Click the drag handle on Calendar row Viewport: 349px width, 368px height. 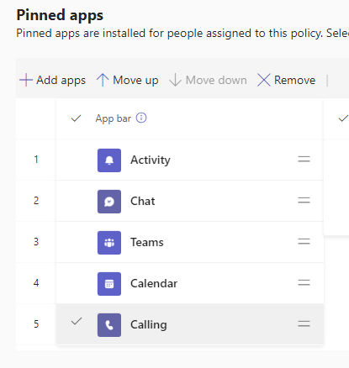304,283
